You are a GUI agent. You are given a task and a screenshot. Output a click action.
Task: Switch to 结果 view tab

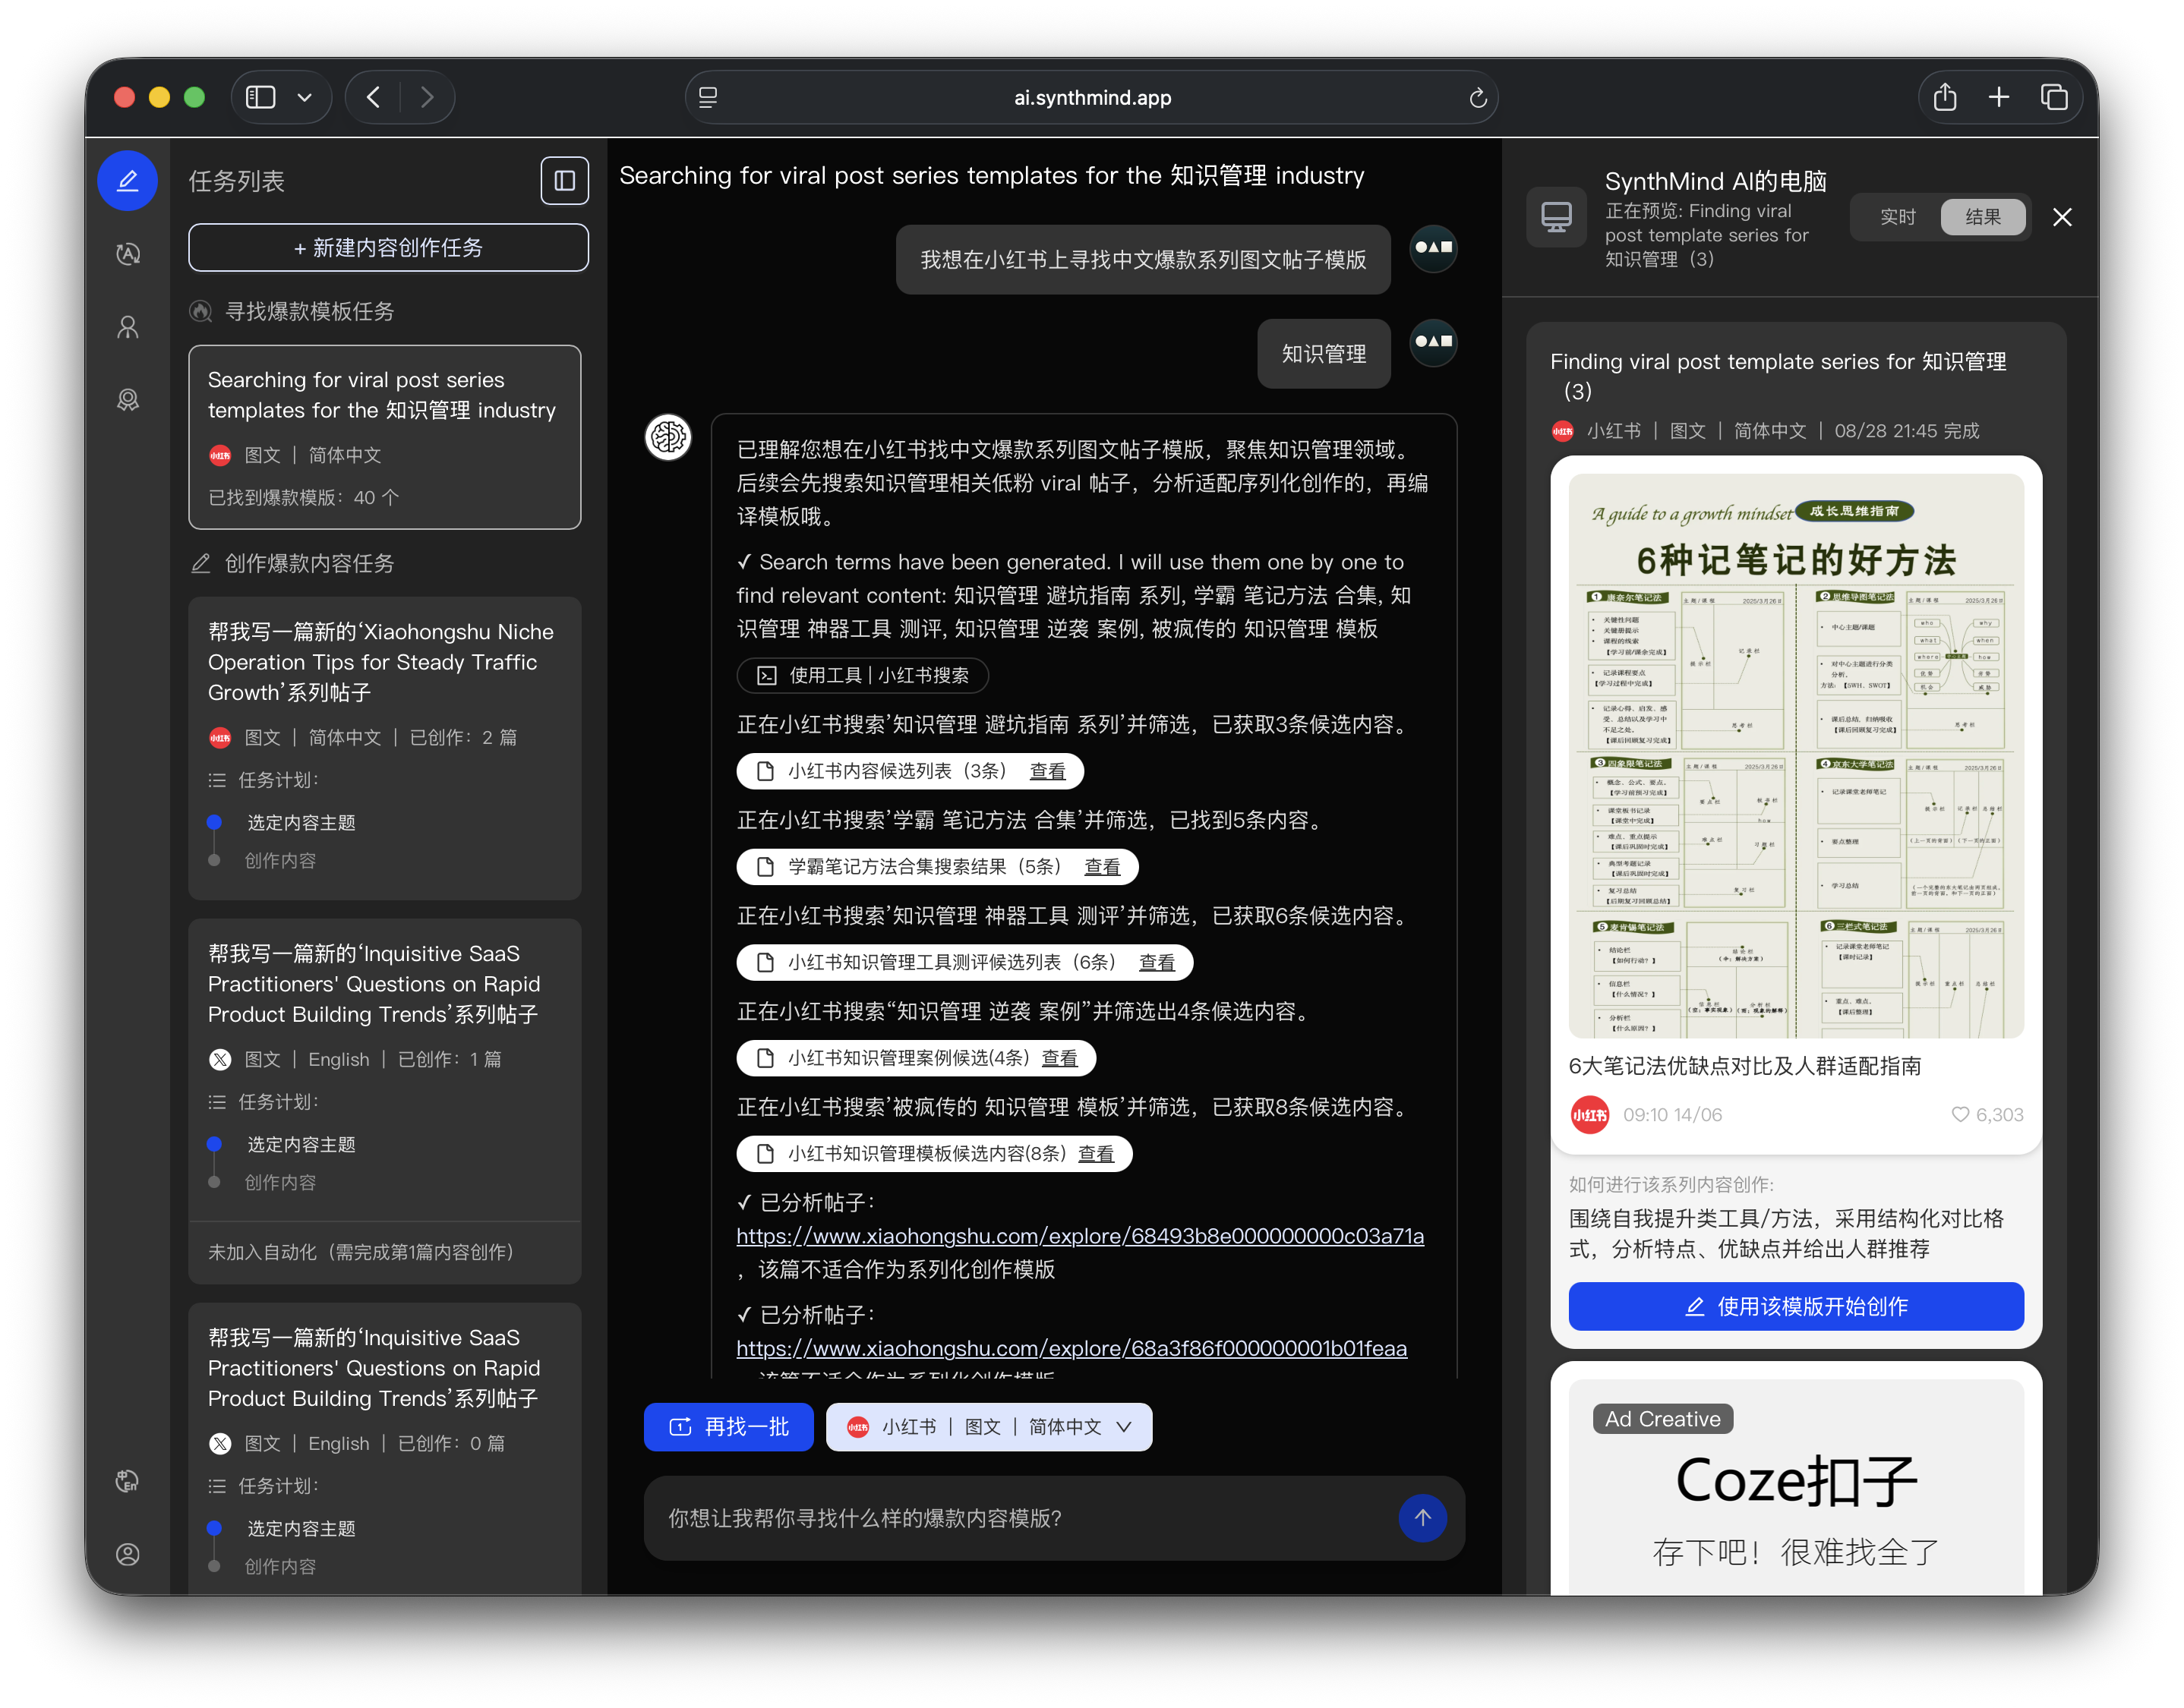pyautogui.click(x=1983, y=217)
